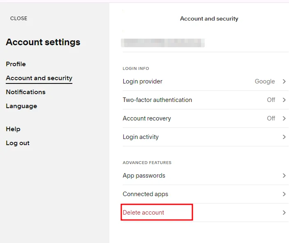Open Two-factor authentication Off status
Viewport: 289px width, 243px height.
271,100
